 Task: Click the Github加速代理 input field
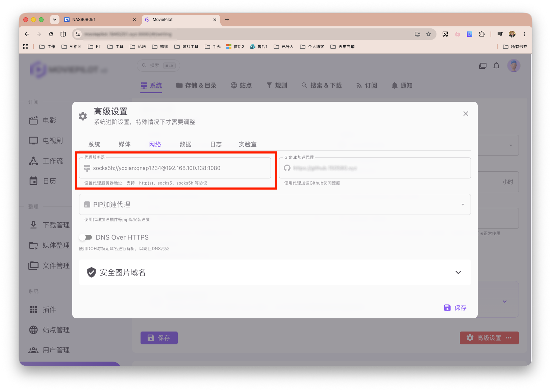(375, 168)
